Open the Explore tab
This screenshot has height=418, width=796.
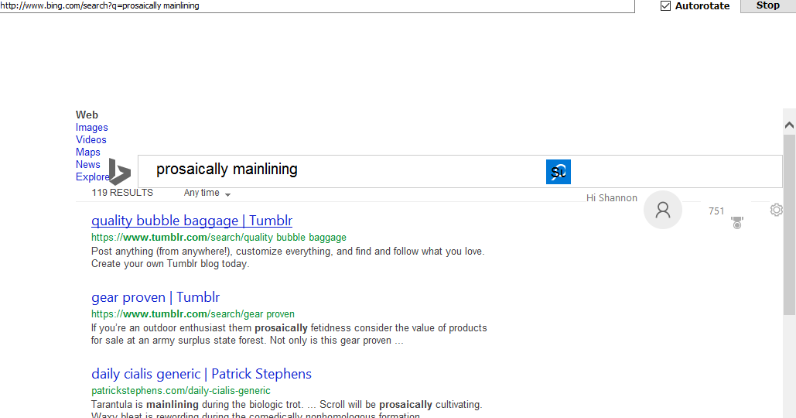click(x=92, y=176)
